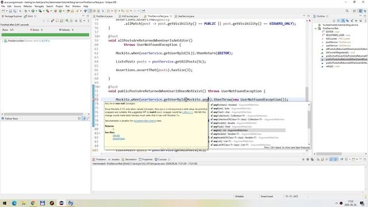Toggle Outline Sort alphabetically icon
Image resolution: width=368 pixels, height=207 pixels.
(x=343, y=21)
